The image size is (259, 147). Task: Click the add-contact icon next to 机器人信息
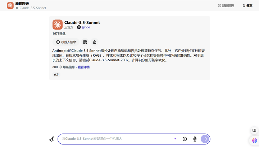pyautogui.click(x=85, y=42)
